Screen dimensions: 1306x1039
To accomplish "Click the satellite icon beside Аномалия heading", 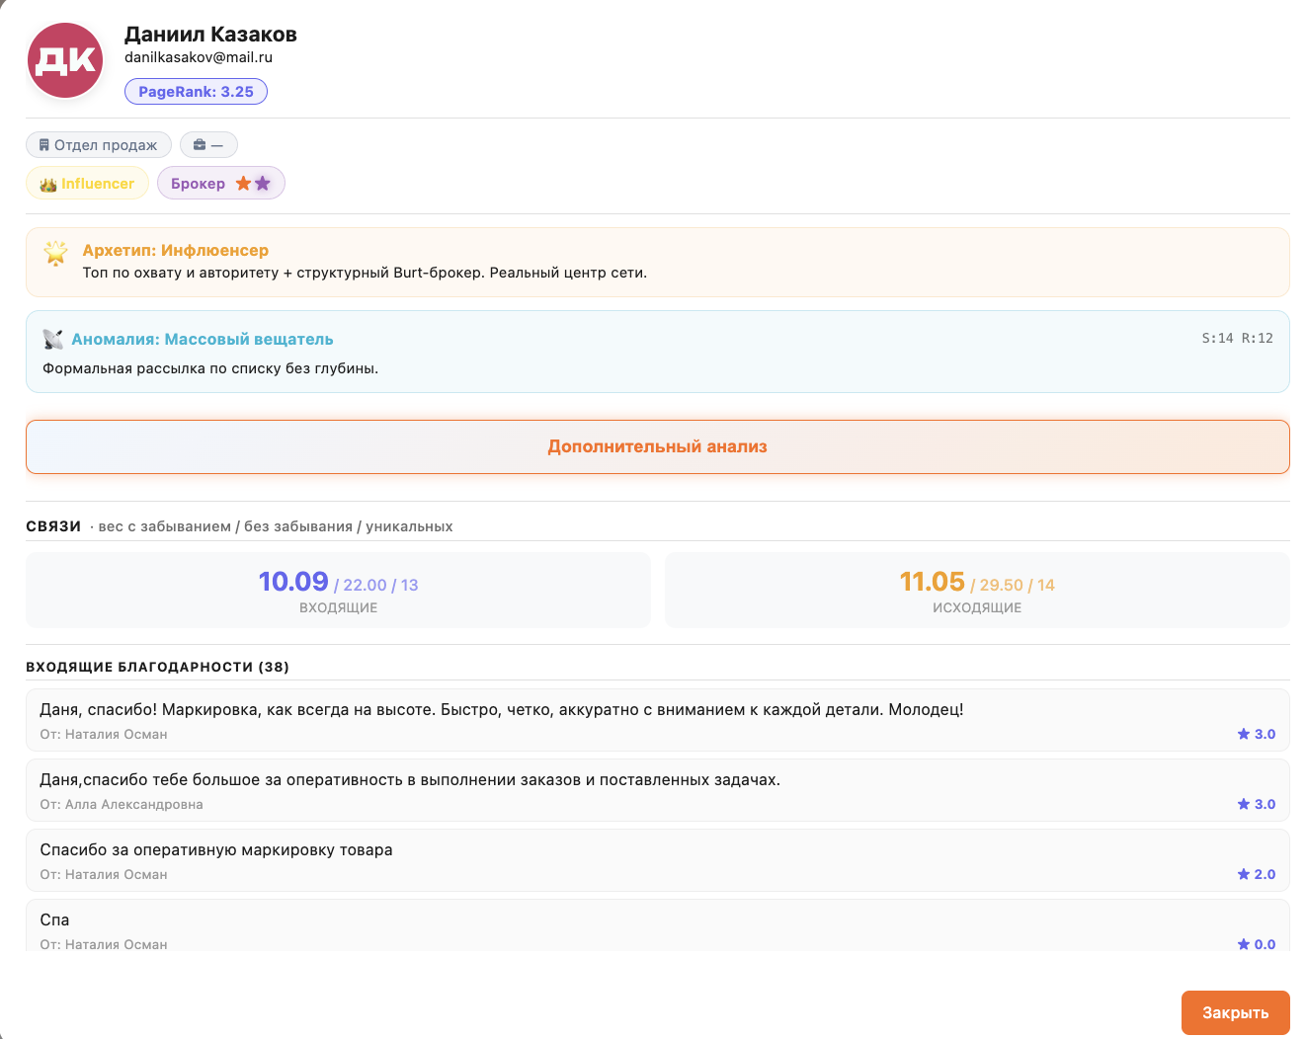I will point(53,340).
